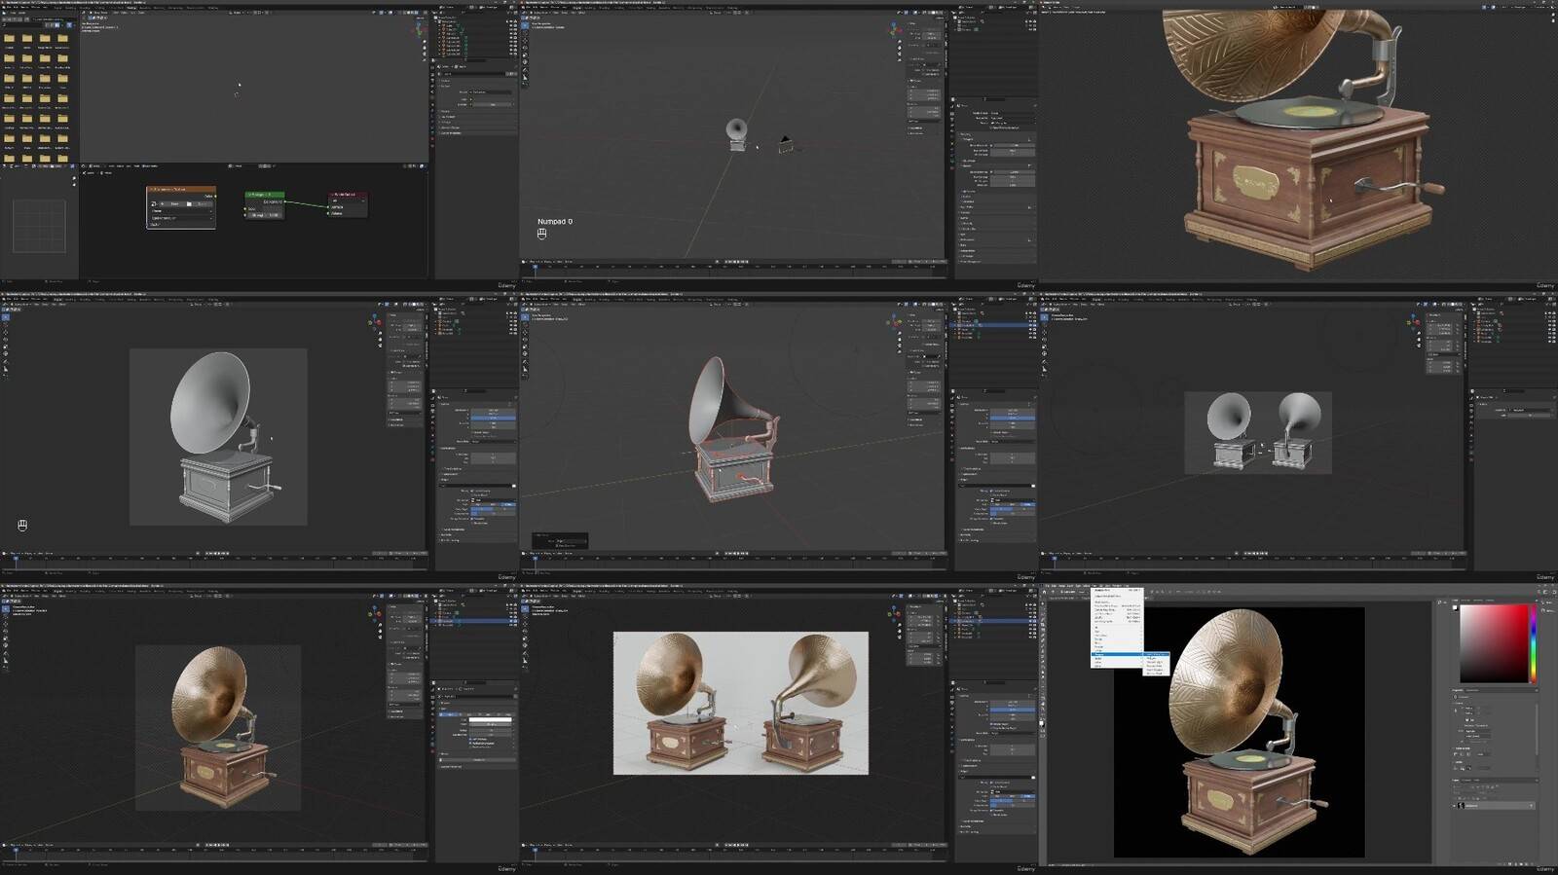The image size is (1558, 875).
Task: Click the highlighted entry in the Photoshop submenu
Action: [x=1157, y=654]
